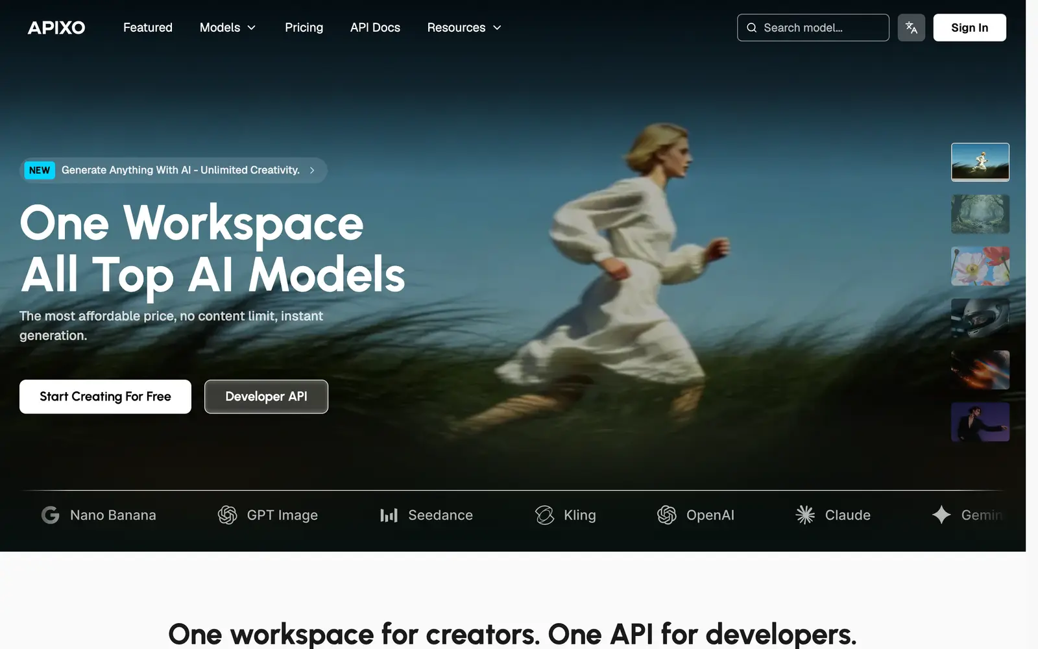This screenshot has width=1038, height=649.
Task: Expand the Models dropdown
Action: [228, 27]
